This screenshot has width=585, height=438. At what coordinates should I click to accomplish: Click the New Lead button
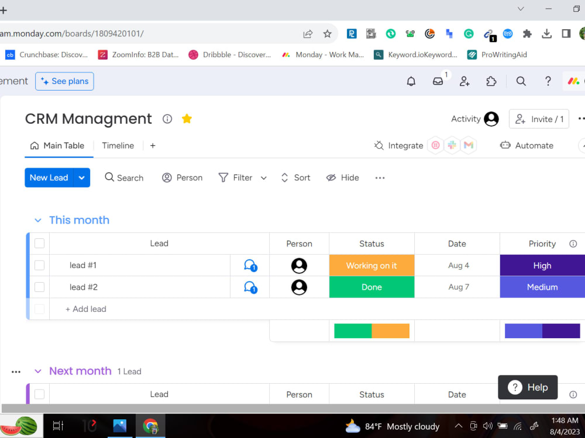49,178
